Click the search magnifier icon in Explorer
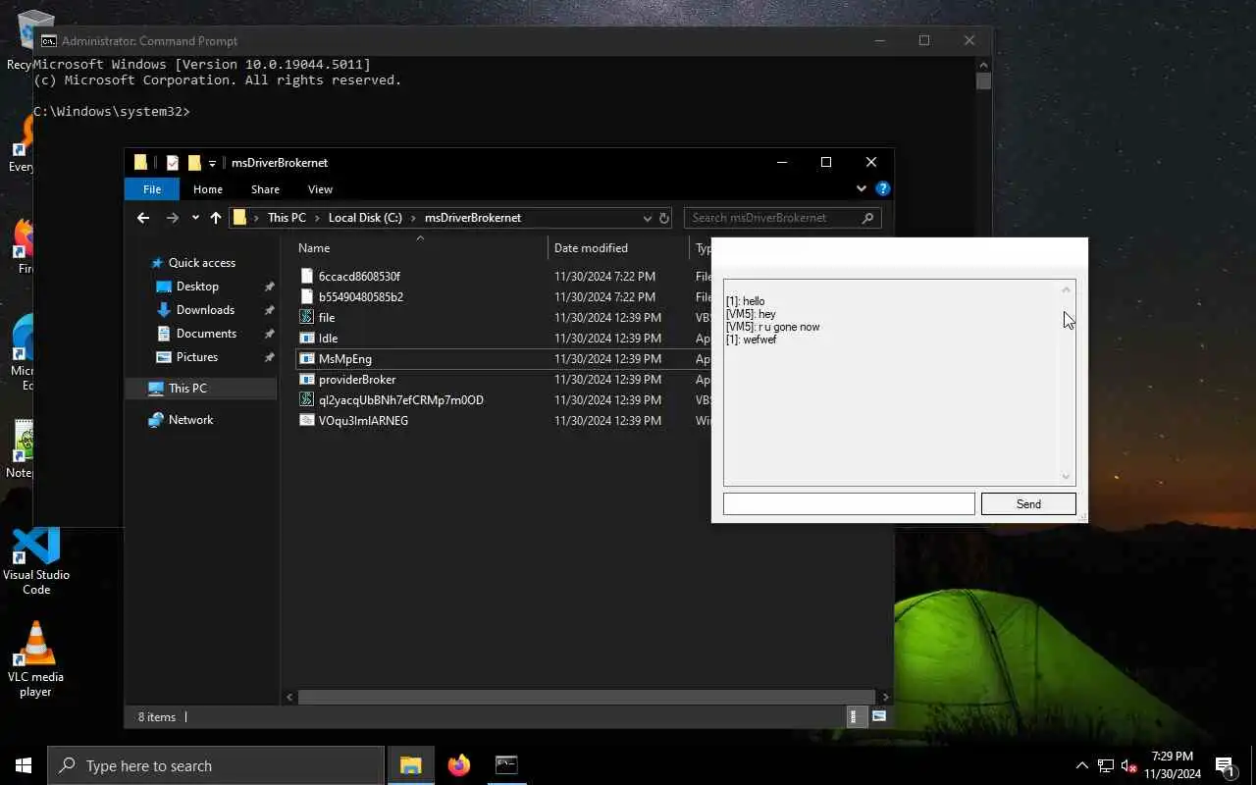The image size is (1256, 785). [867, 218]
